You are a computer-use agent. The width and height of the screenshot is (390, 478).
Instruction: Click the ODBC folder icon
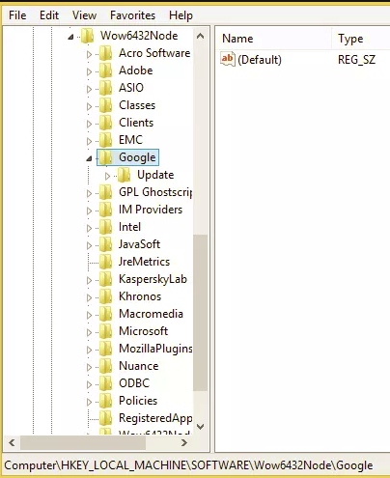105,383
